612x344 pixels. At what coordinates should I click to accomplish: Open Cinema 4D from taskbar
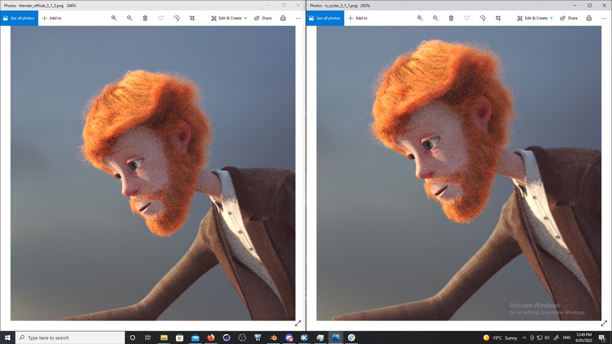226,337
